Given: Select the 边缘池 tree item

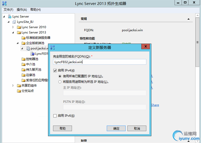Looking at the screenshot, I should (x=30, y=75).
